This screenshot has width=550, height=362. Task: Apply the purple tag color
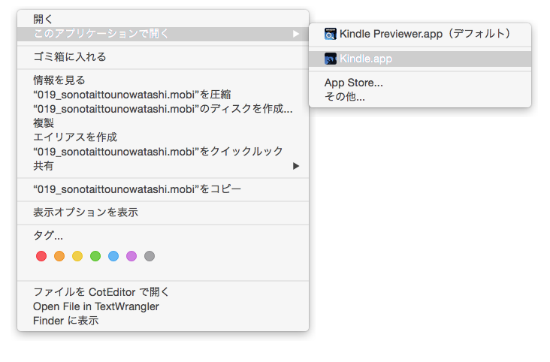click(131, 256)
